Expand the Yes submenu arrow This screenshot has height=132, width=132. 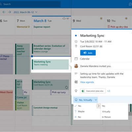(x=98, y=106)
